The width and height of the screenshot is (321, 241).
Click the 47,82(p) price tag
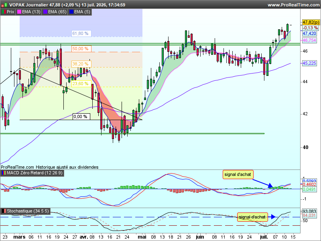tap(311, 22)
